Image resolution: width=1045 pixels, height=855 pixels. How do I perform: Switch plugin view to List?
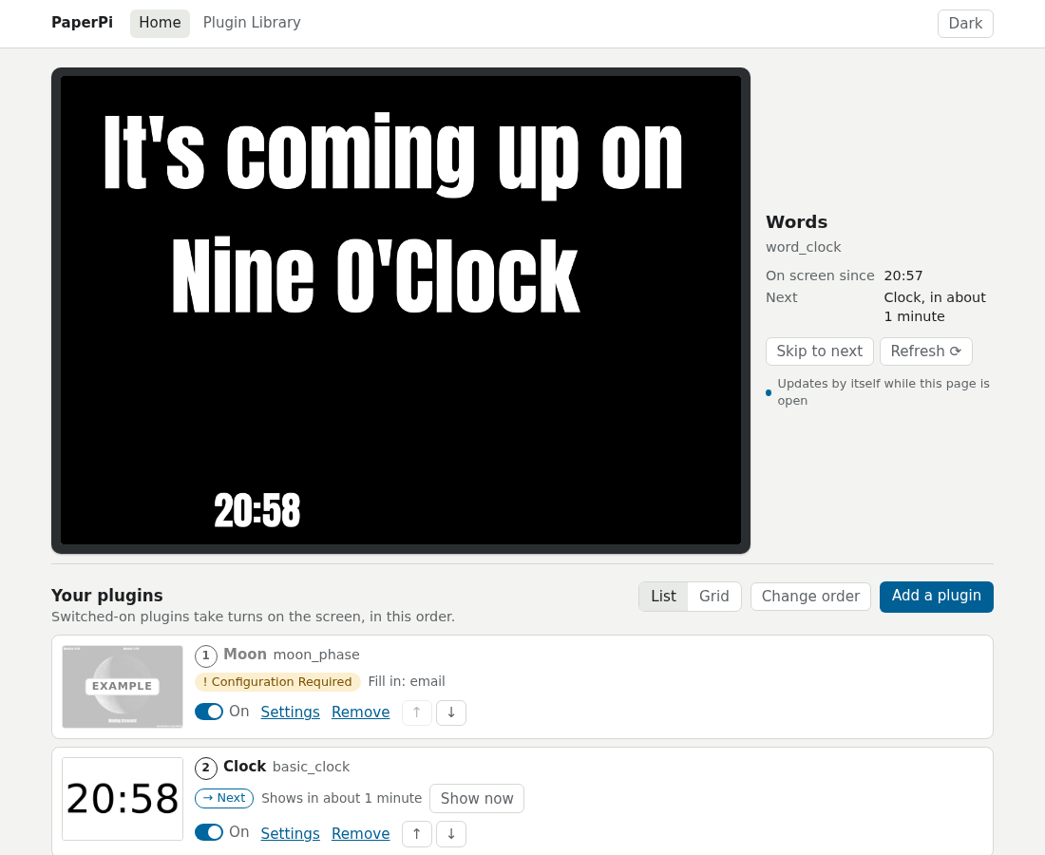[x=663, y=596]
